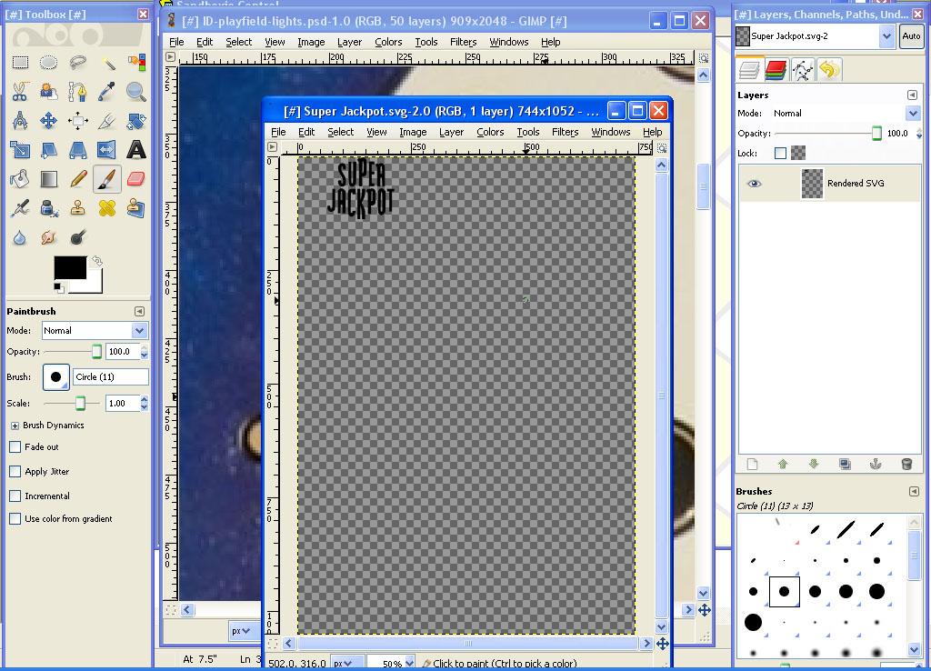This screenshot has width=931, height=671.
Task: Choose the Eraser tool
Action: (x=136, y=179)
